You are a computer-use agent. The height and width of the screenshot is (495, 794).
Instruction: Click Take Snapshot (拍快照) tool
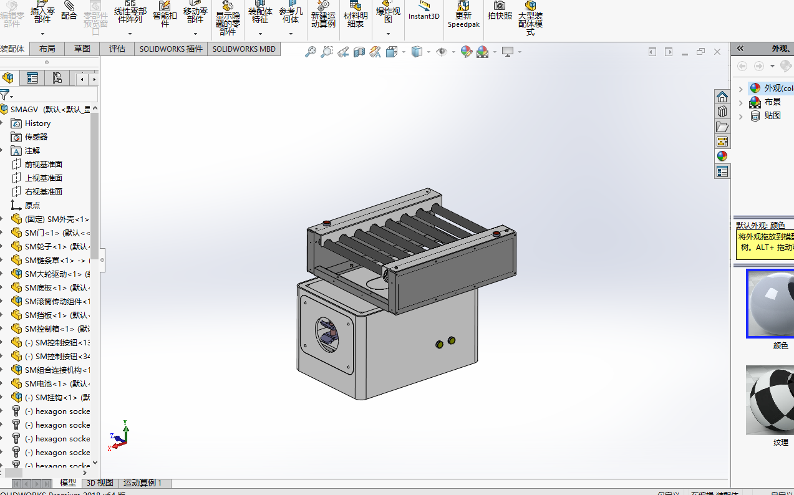pos(500,11)
